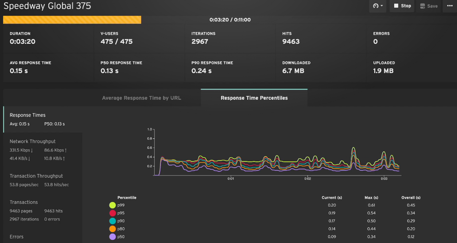This screenshot has width=457, height=243.
Task: Click the 0:02 mark on chart time axis
Action: [308, 179]
